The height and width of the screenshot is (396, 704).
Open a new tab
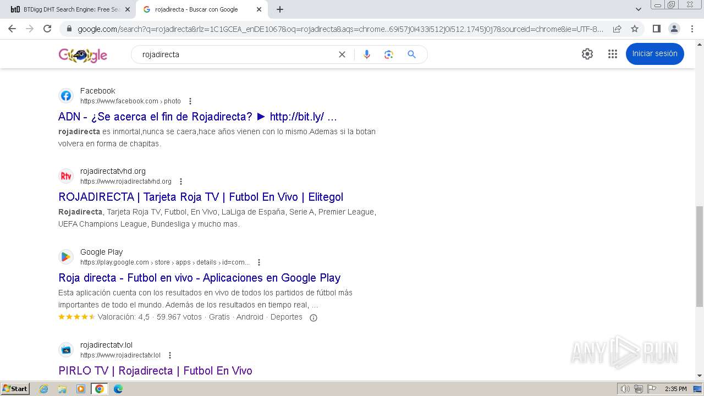[x=280, y=9]
